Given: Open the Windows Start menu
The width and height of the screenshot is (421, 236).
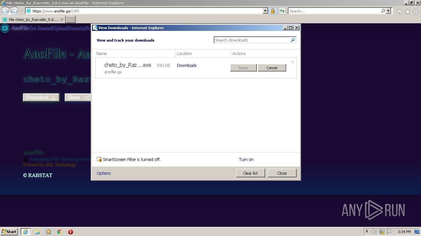Looking at the screenshot, I should click(x=9, y=231).
